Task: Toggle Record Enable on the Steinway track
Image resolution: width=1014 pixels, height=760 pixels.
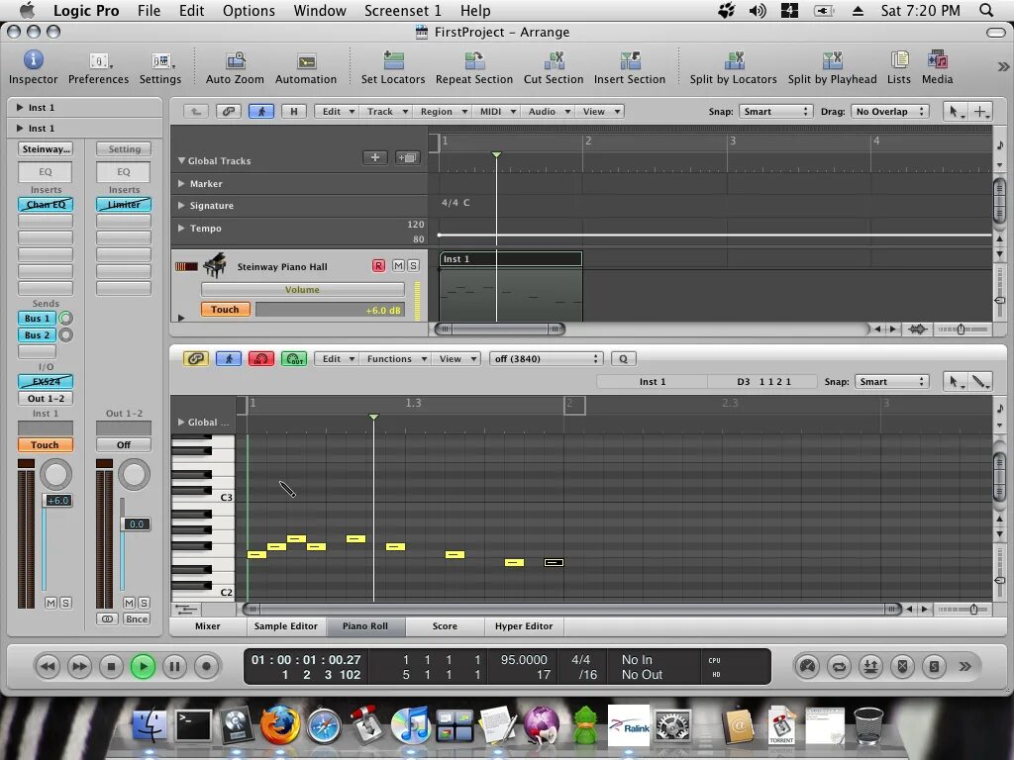Action: [x=378, y=265]
